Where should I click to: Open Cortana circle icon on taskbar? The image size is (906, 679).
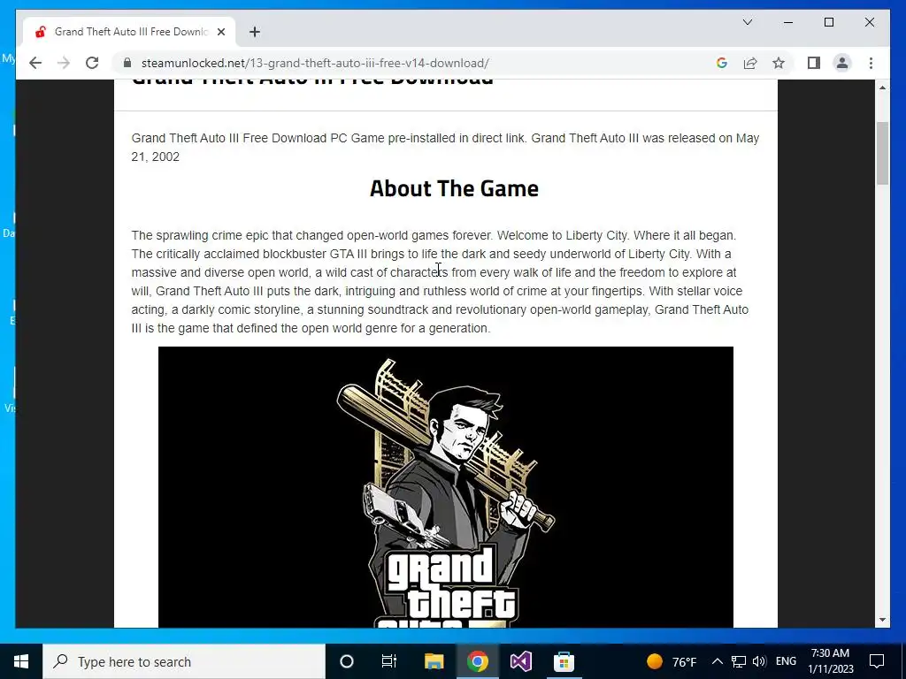pos(347,661)
